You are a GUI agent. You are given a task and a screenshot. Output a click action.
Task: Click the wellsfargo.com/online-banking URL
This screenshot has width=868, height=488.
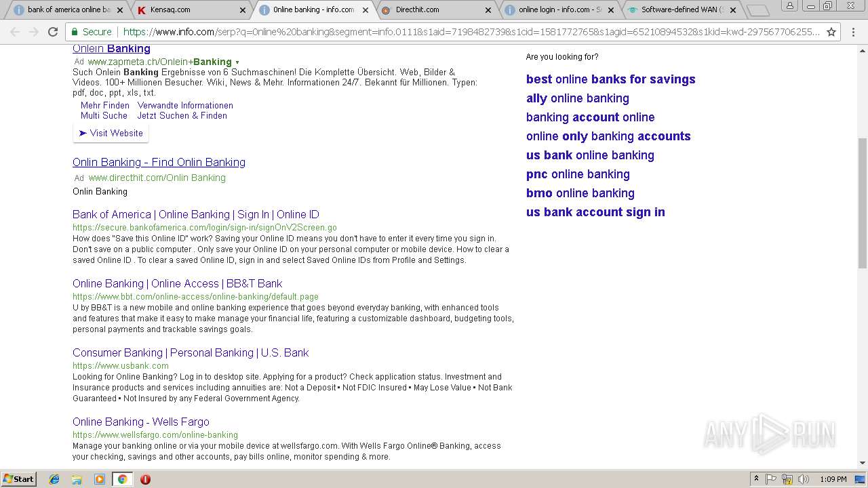tap(155, 435)
